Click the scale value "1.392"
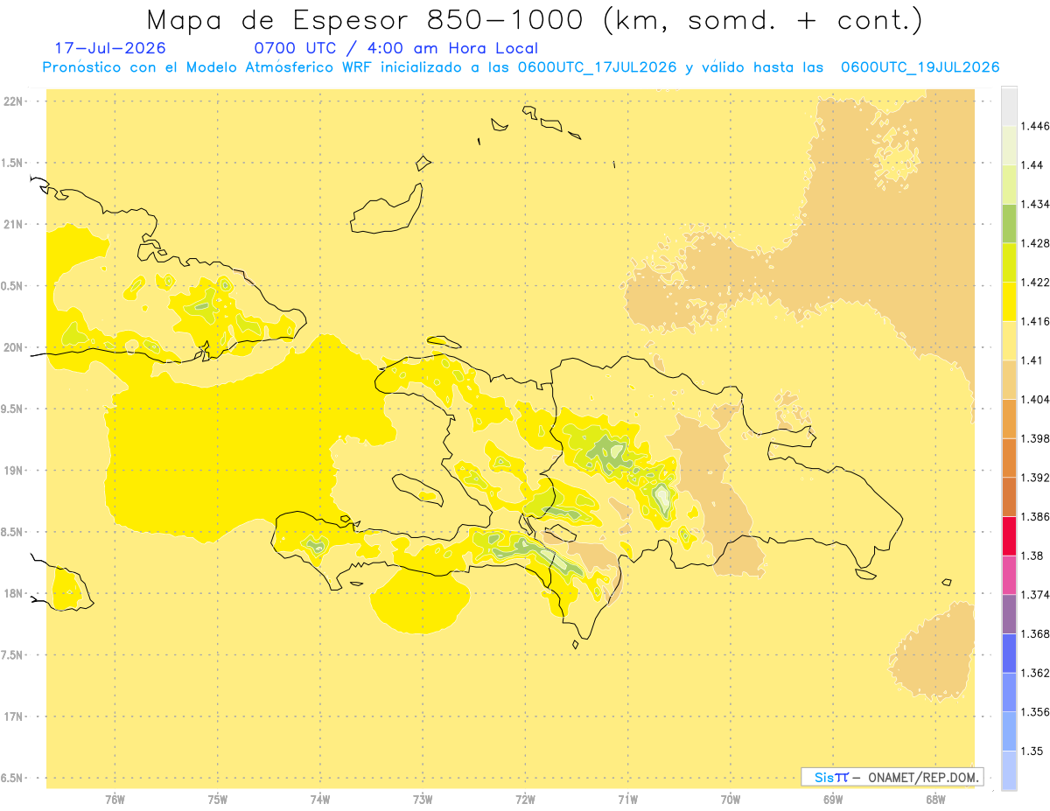The width and height of the screenshot is (1050, 811). pyautogui.click(x=1034, y=478)
